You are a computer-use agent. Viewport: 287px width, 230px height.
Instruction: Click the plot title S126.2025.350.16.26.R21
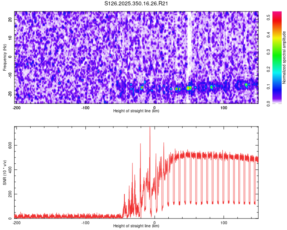[x=137, y=3]
